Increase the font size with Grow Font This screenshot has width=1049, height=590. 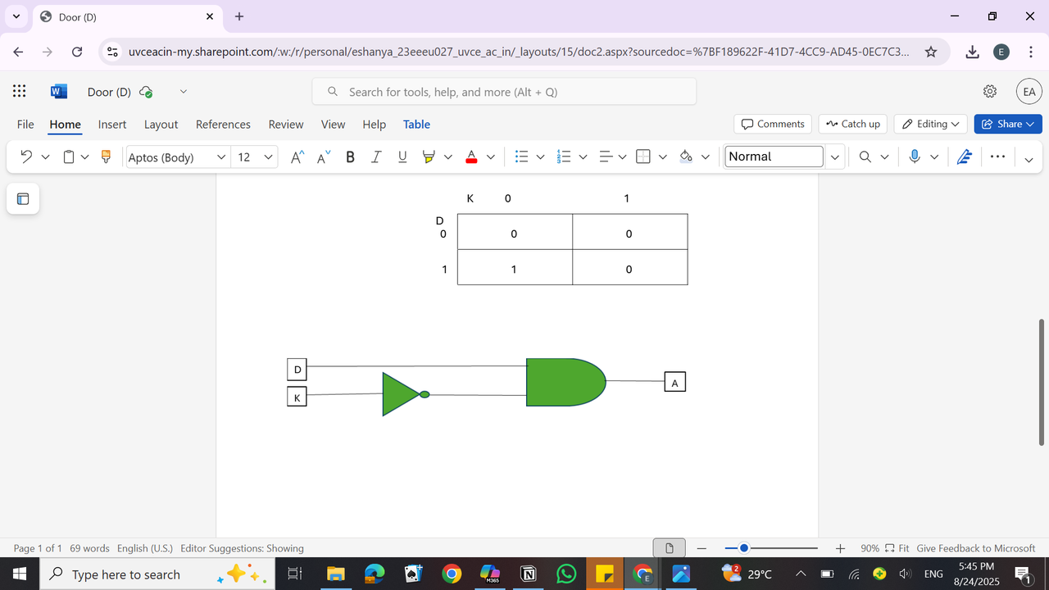[x=296, y=157]
